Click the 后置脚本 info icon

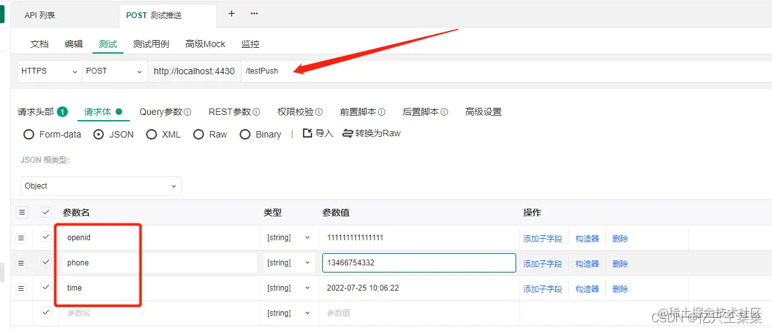[x=444, y=112]
